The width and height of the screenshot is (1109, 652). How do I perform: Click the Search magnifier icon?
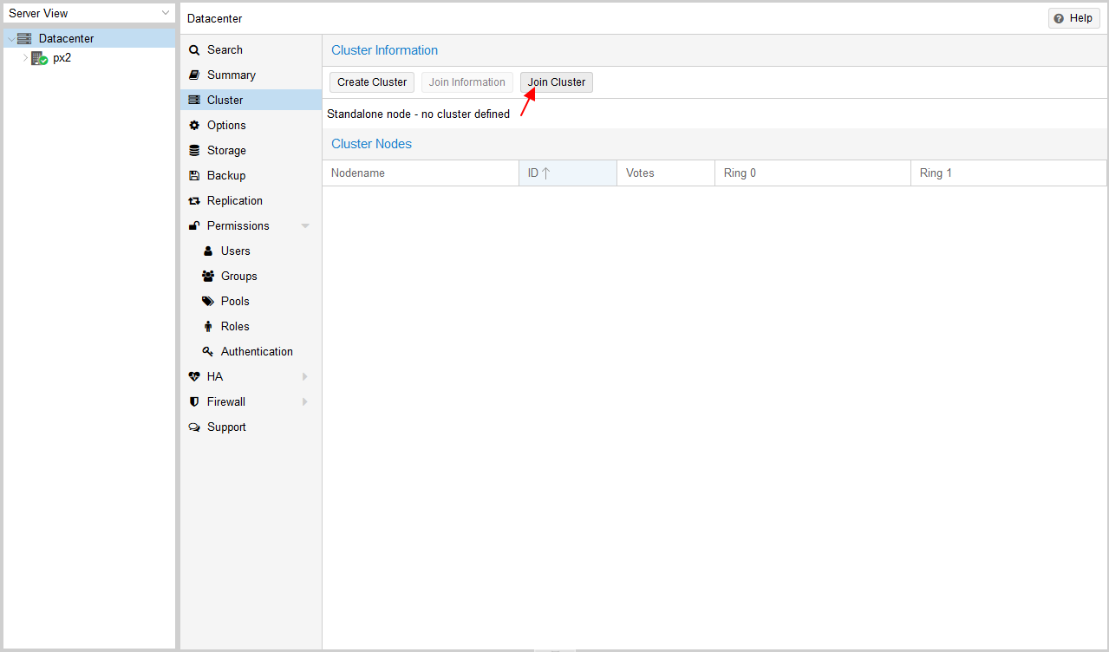pyautogui.click(x=194, y=50)
